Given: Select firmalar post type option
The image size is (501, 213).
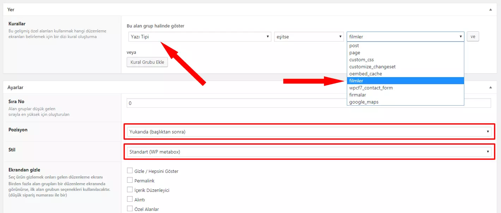Looking at the screenshot, I should 405,95.
